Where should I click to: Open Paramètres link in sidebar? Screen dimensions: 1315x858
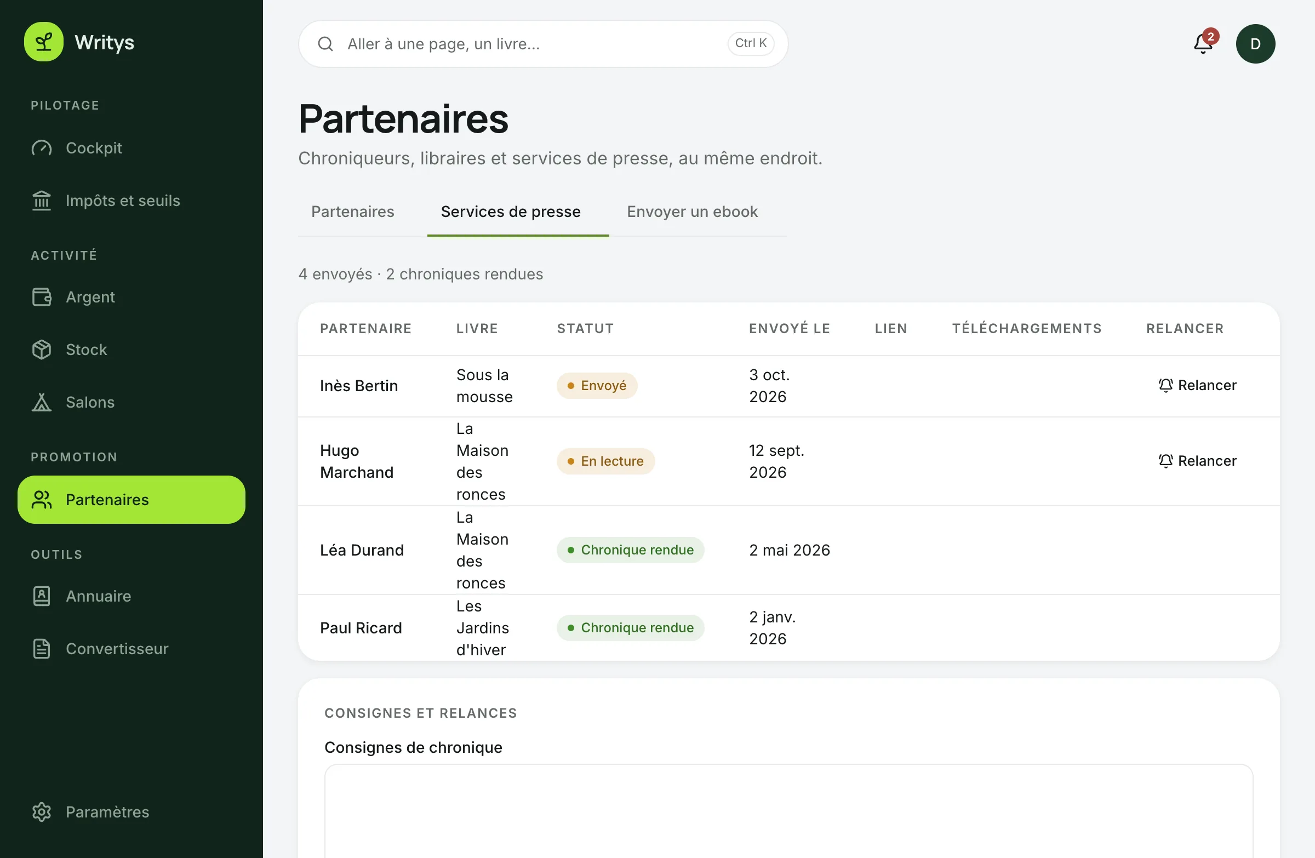click(x=131, y=812)
